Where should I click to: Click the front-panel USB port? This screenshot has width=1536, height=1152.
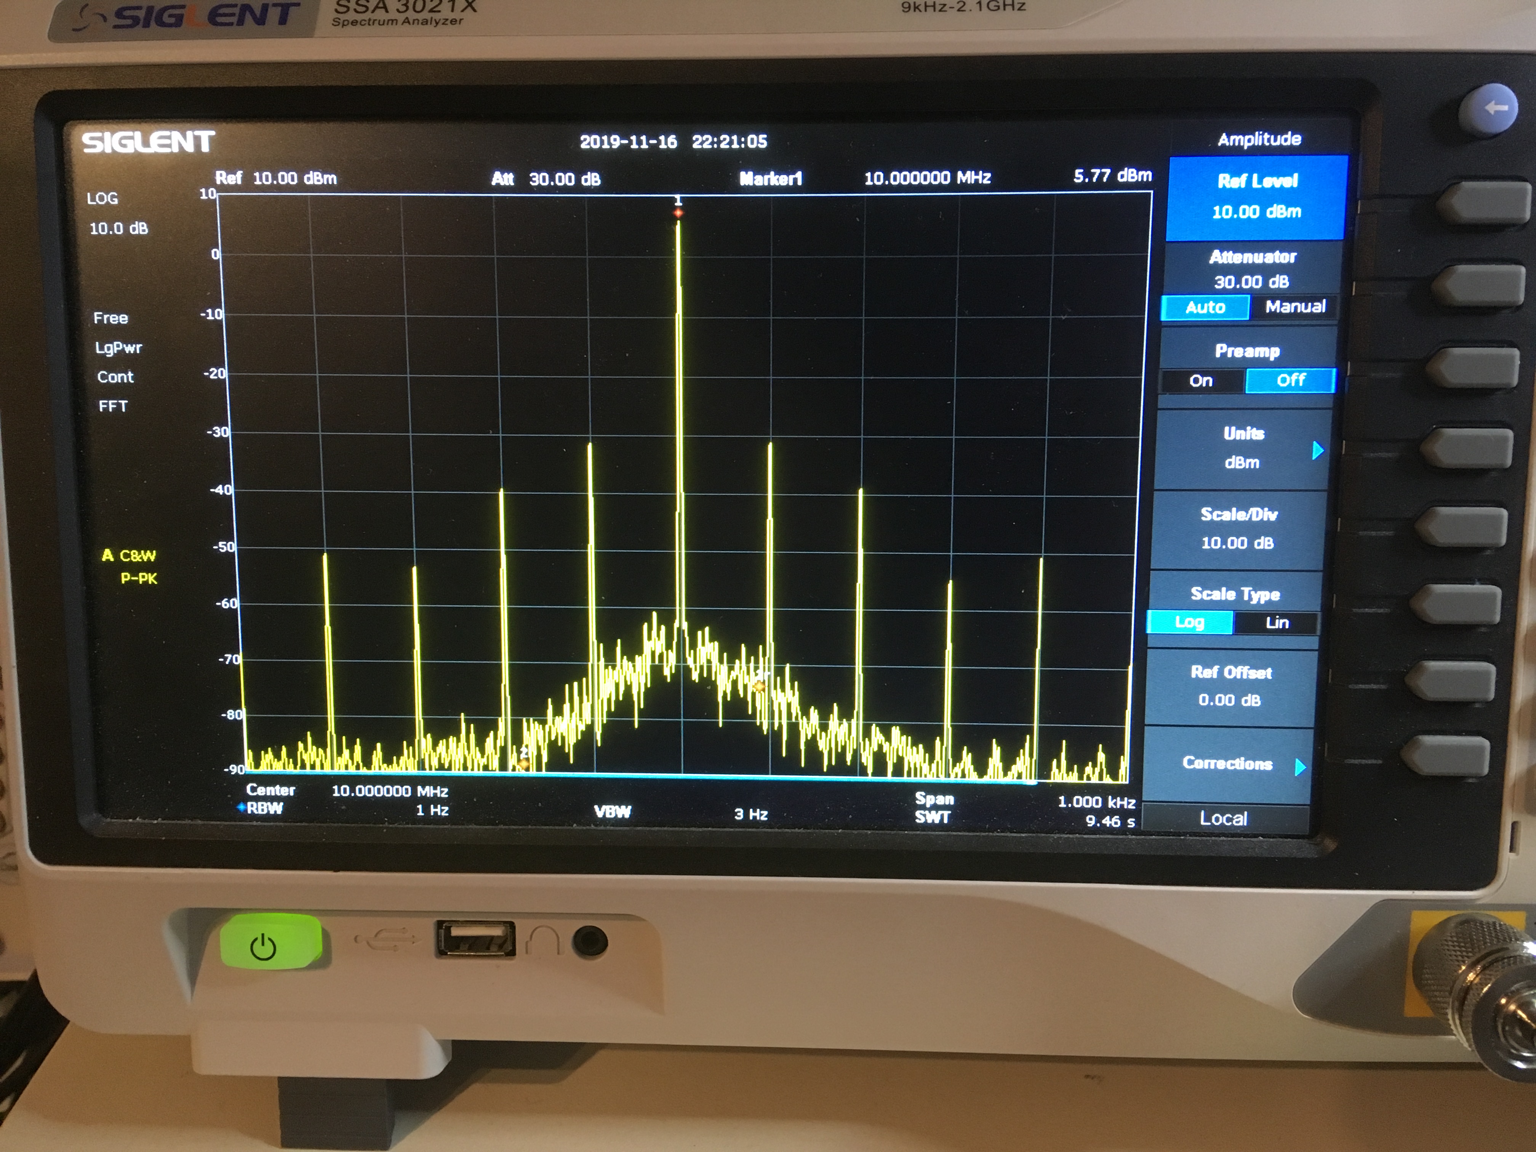click(476, 939)
